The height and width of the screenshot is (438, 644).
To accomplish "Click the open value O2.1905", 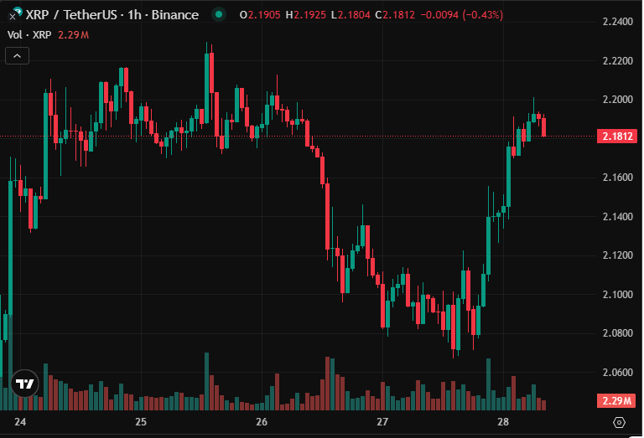I will [260, 15].
